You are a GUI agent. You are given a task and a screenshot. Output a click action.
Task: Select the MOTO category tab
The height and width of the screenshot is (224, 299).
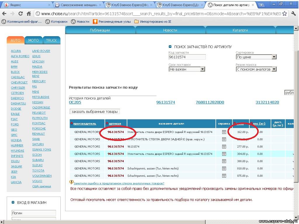coord(33,40)
